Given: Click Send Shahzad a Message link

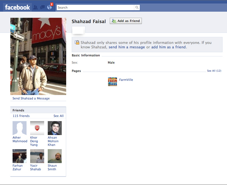Looking at the screenshot, I should 31,99.
